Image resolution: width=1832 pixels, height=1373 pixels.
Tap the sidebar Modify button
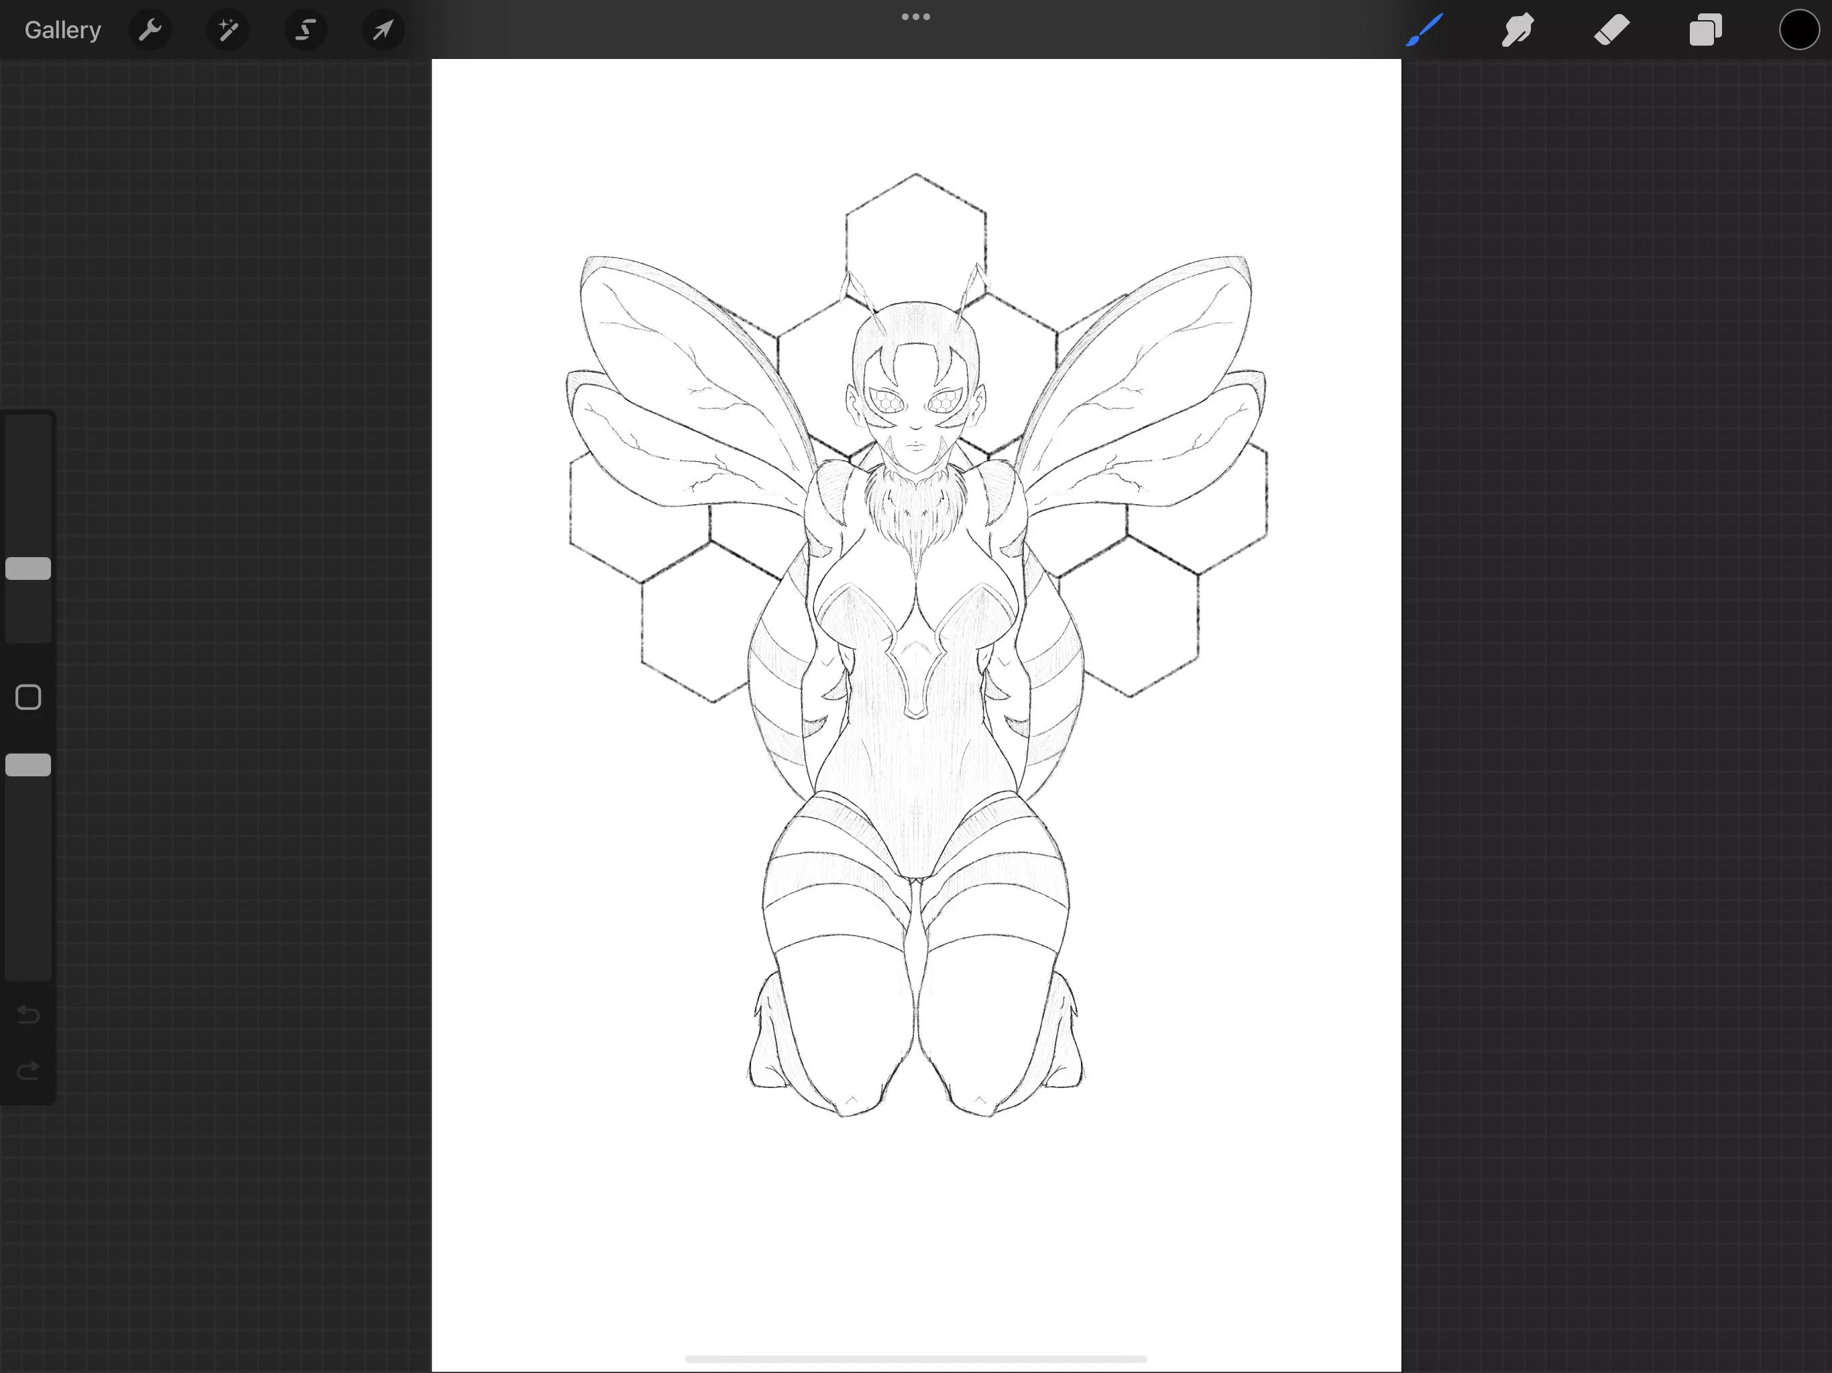(x=27, y=697)
